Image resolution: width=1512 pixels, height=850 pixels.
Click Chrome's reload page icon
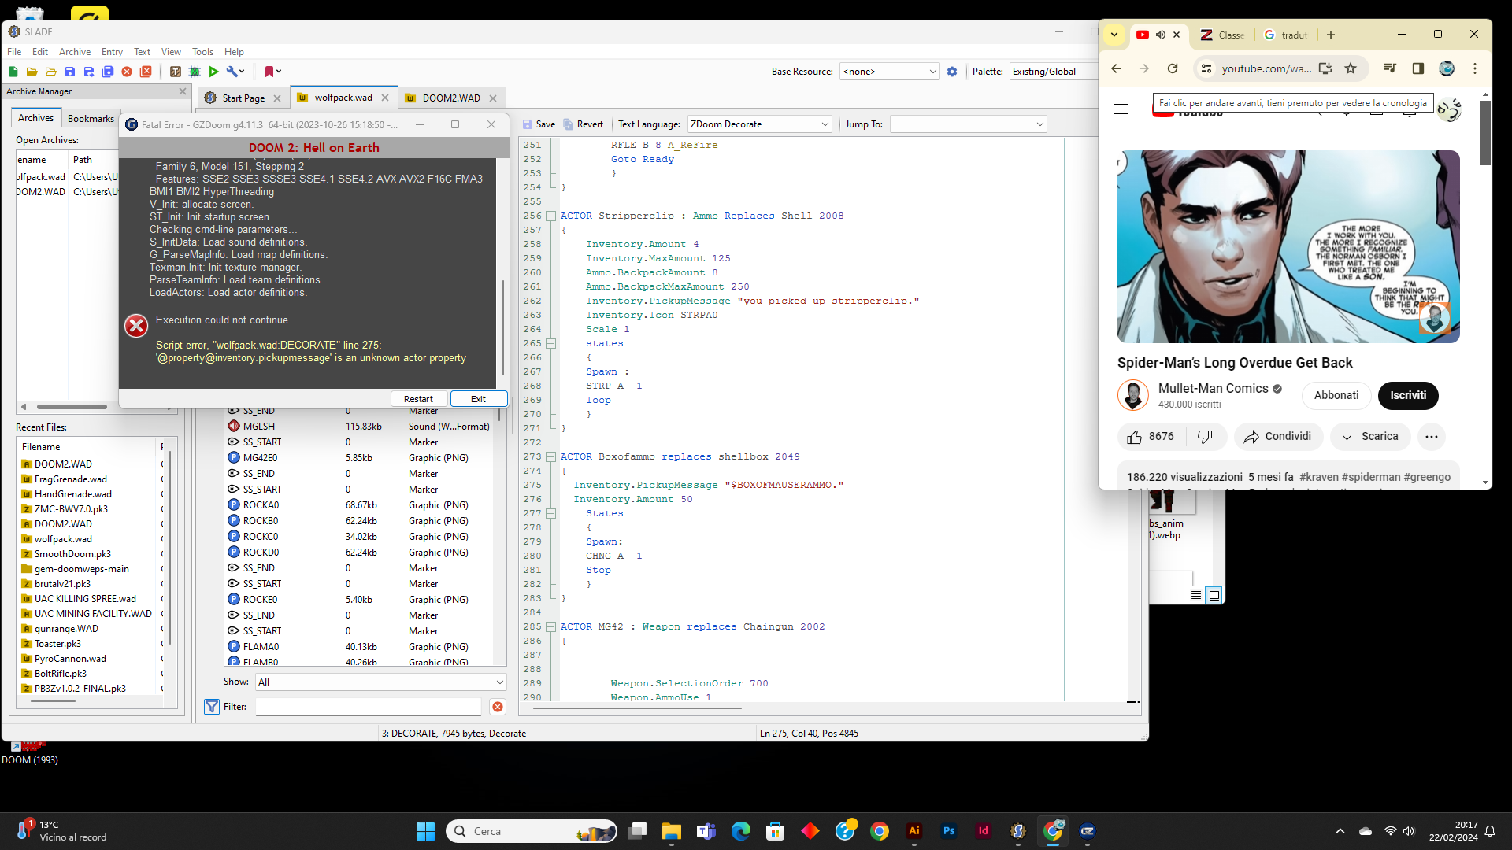click(x=1173, y=68)
